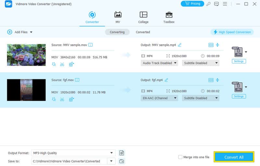Click the Pricing button
Image resolution: width=260 pixels, height=166 pixels.
pos(192,4)
